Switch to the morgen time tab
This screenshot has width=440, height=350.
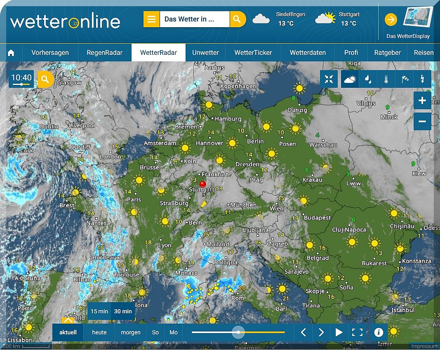point(130,332)
